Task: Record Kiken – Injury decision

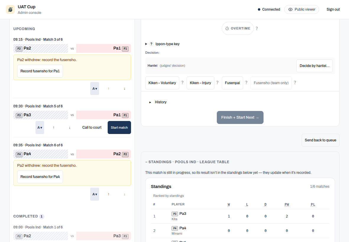Action: tap(200, 83)
